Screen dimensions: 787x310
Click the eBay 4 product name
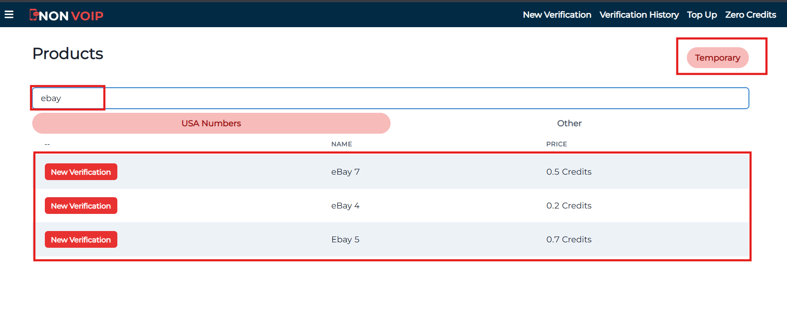(345, 206)
